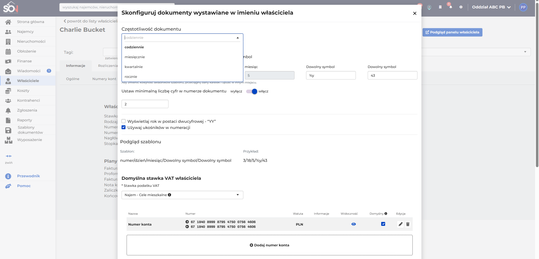Screen dimensions: 539x259
Task: Select 'kwartalnie' frequency option
Action: tap(182, 67)
